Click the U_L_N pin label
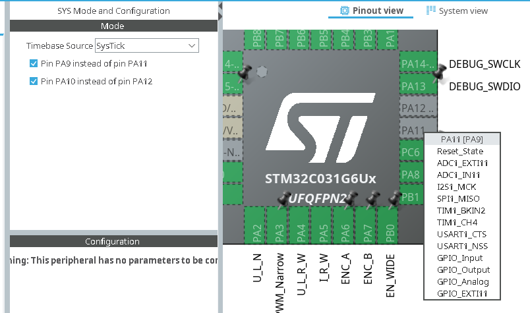 (257, 268)
